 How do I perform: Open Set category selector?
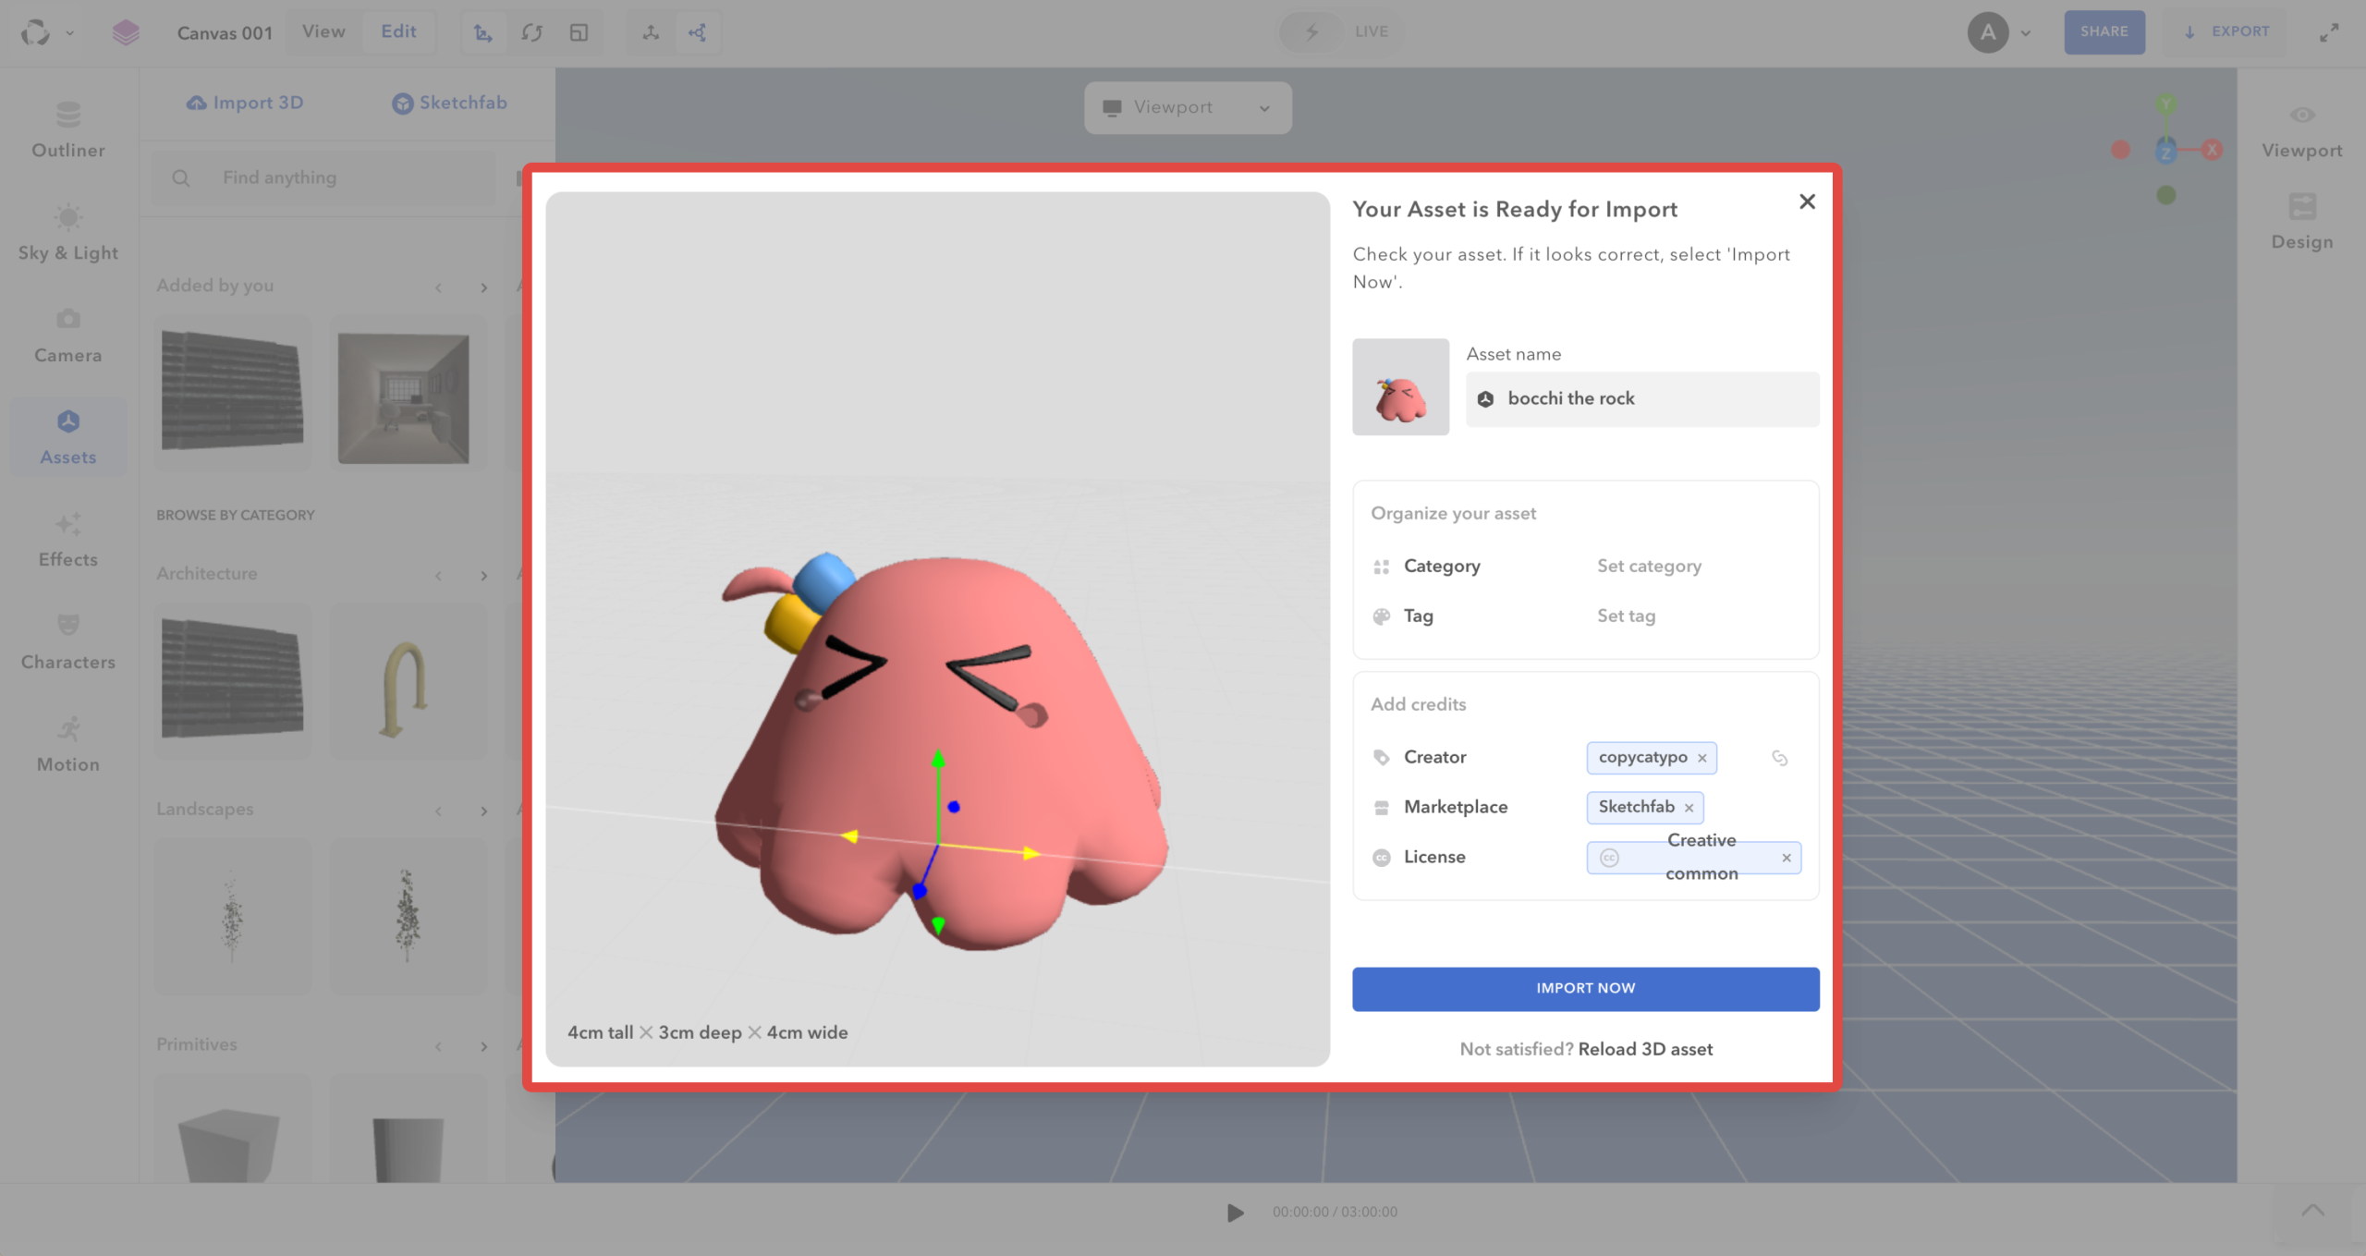(x=1649, y=566)
